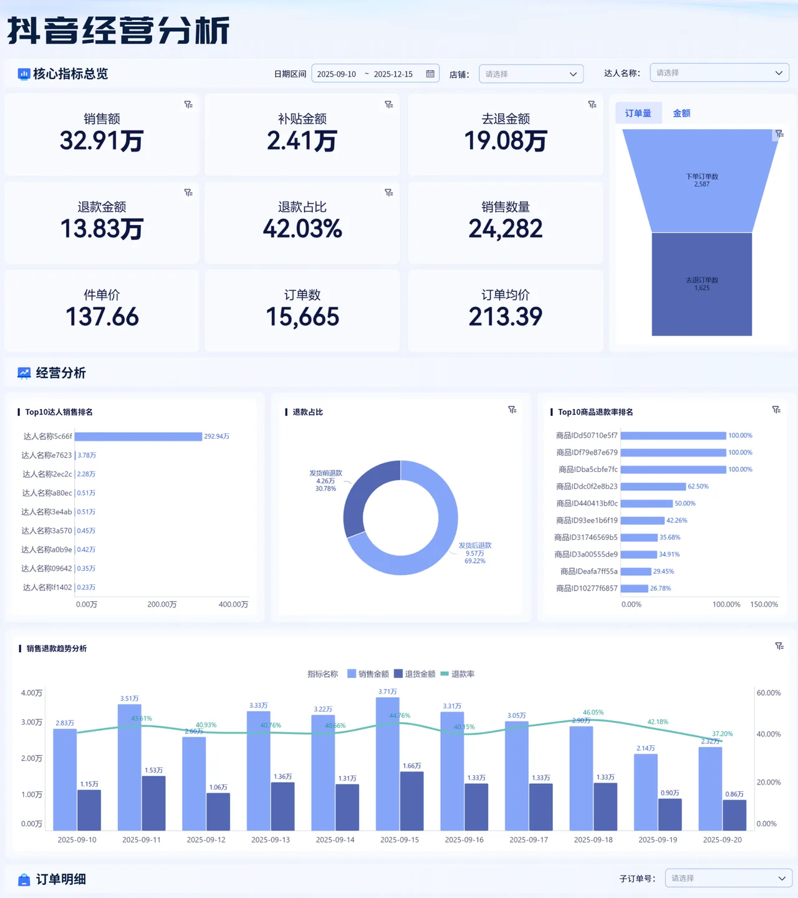Click the 抖音经营分析 dashboard title
Image resolution: width=798 pixels, height=898 pixels.
point(118,31)
